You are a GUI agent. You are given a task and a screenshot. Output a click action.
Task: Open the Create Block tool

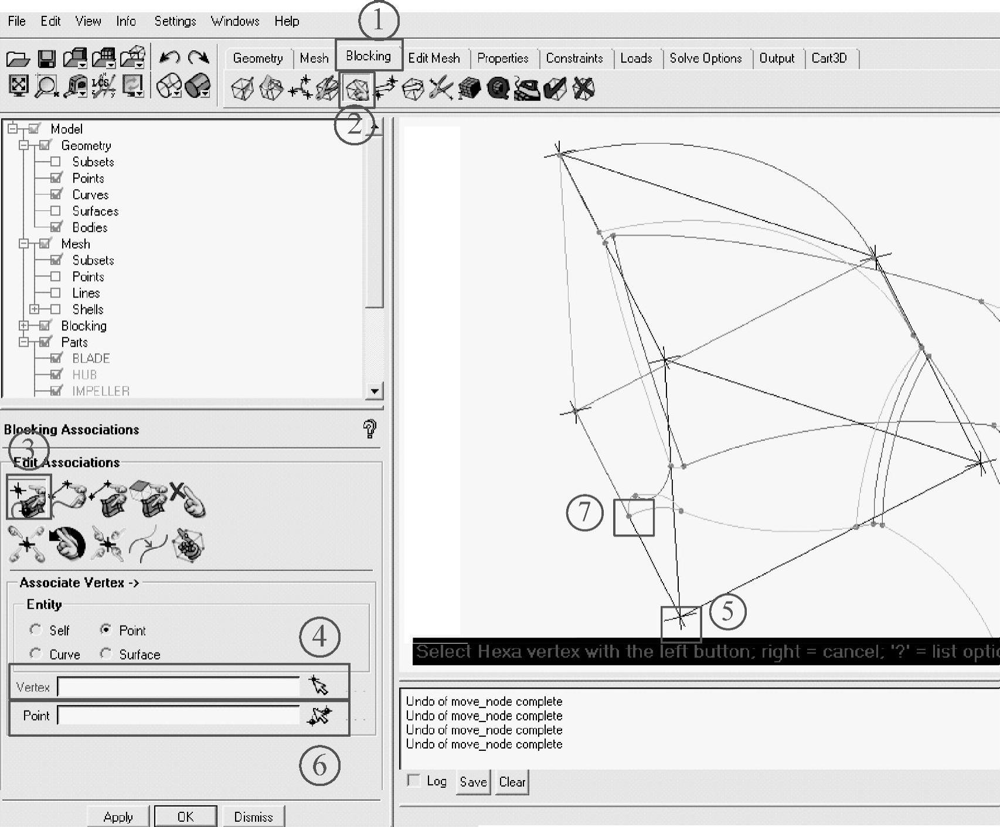243,89
